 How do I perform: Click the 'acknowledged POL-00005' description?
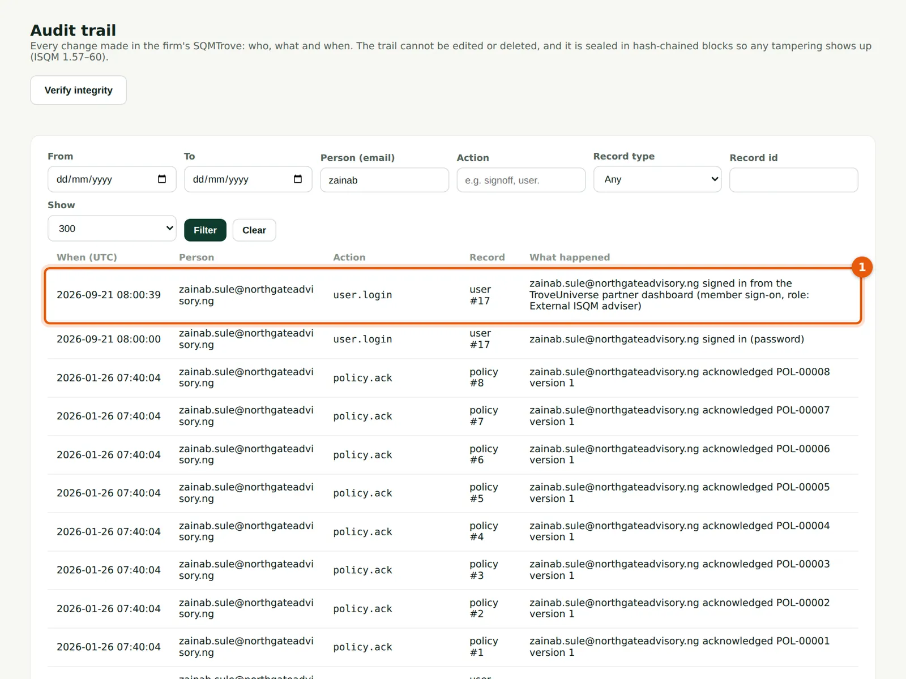(679, 493)
